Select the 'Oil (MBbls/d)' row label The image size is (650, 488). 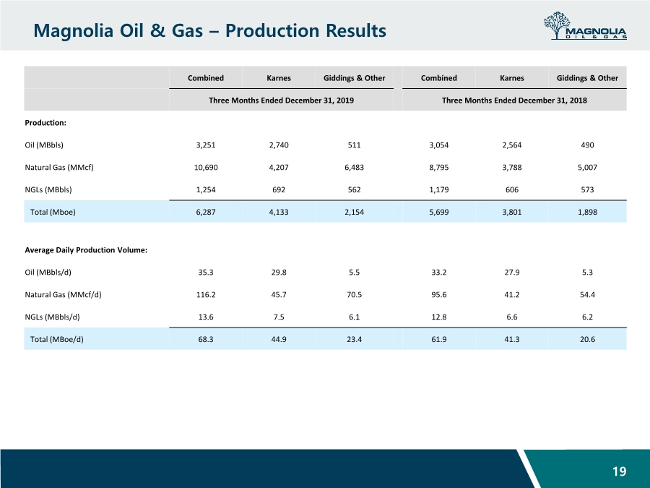coord(48,273)
